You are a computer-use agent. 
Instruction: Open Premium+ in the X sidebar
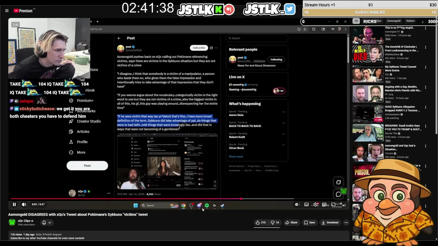81,100
